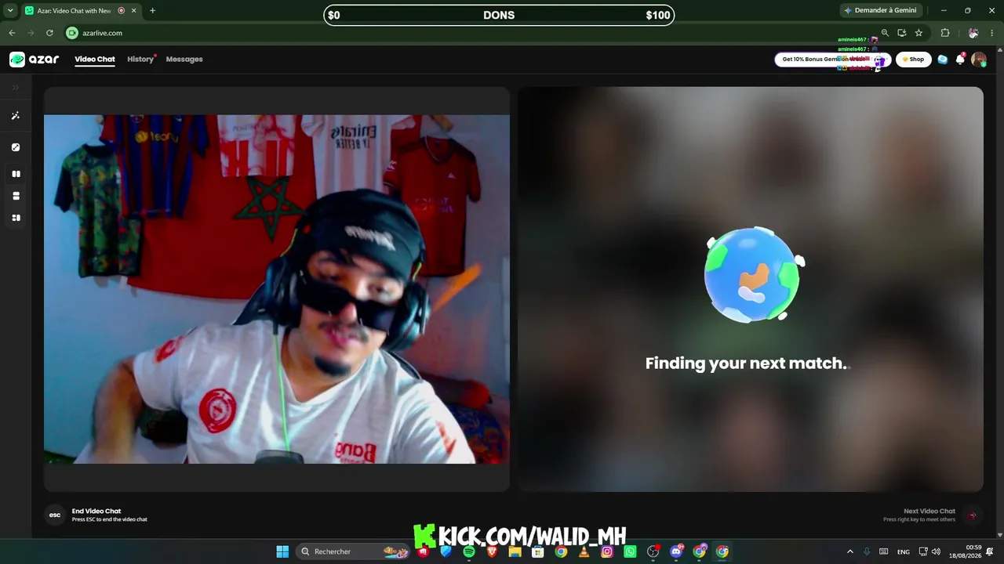Open the volume control in system tray
1004x564 pixels.
(936, 551)
